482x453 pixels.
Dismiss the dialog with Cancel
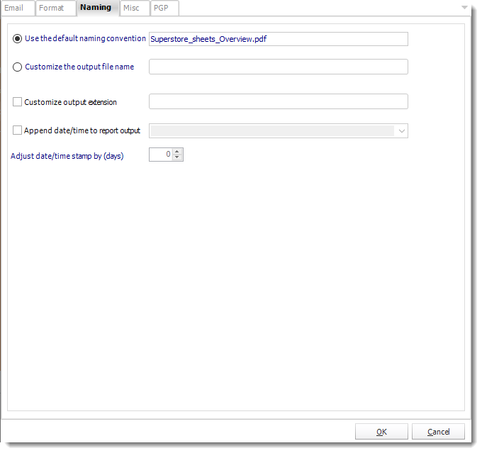click(438, 432)
